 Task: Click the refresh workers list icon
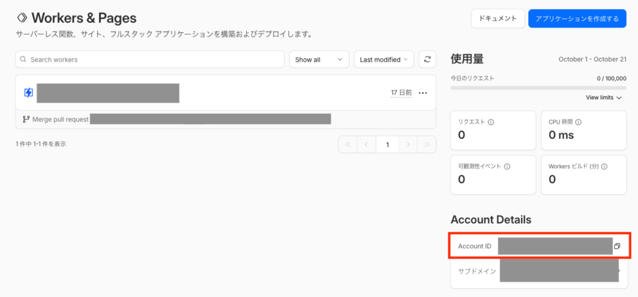point(427,59)
